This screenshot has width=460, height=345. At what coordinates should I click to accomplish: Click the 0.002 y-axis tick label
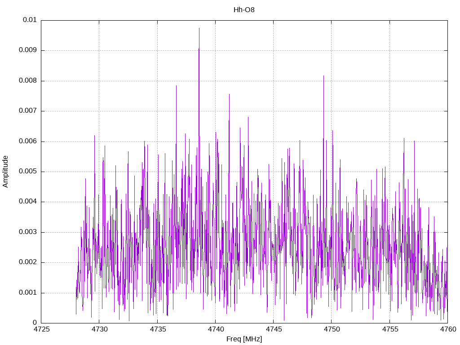(x=28, y=262)
